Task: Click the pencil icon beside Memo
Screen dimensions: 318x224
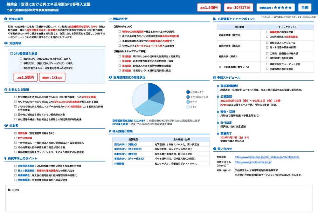Action: [10, 190]
